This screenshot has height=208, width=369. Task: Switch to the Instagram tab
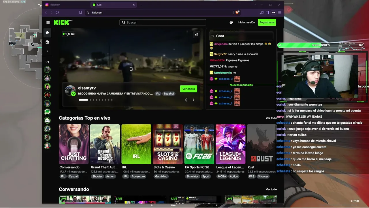(x=66, y=5)
